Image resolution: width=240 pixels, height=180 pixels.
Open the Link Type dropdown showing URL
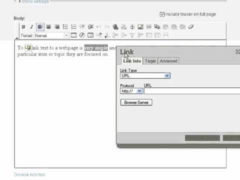pos(145,75)
